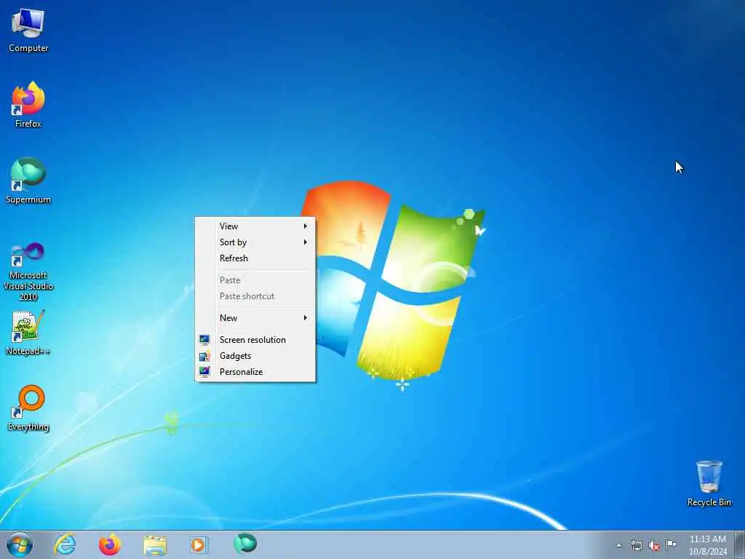Launch Supermium from the taskbar
745x559 pixels.
point(244,544)
